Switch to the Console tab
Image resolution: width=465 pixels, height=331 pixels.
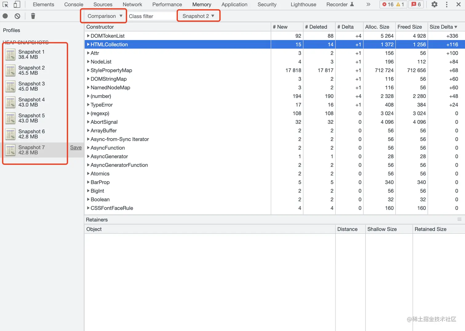pos(74,5)
